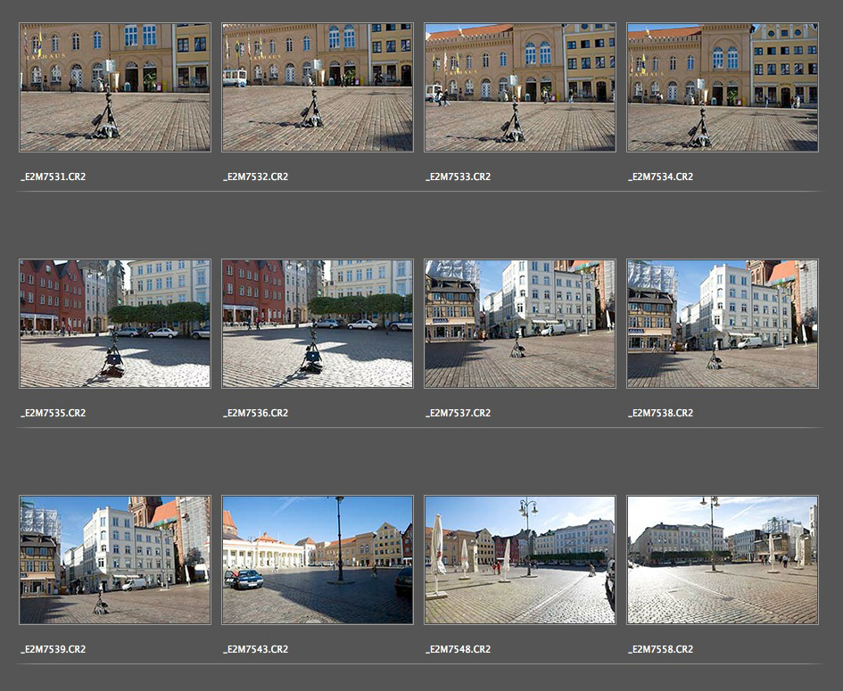This screenshot has width=843, height=691.
Task: Open thumbnail of _E2M7533.CR2
Action: point(520,87)
